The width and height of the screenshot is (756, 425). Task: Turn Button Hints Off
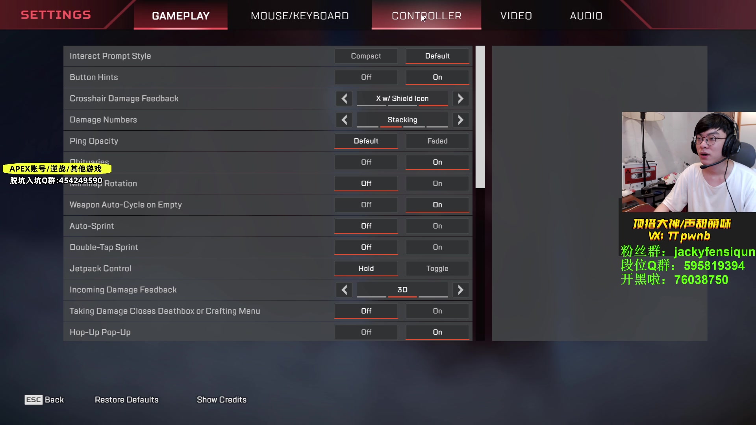366,77
